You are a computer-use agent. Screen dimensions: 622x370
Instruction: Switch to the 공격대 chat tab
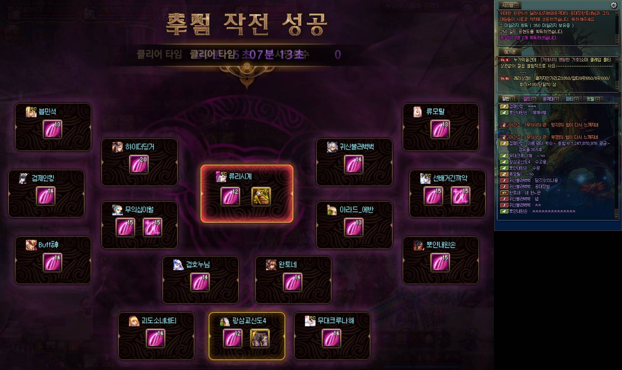548,99
